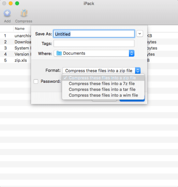
Task: Choose Compress these files into a 7z file
Action: tap(103, 84)
